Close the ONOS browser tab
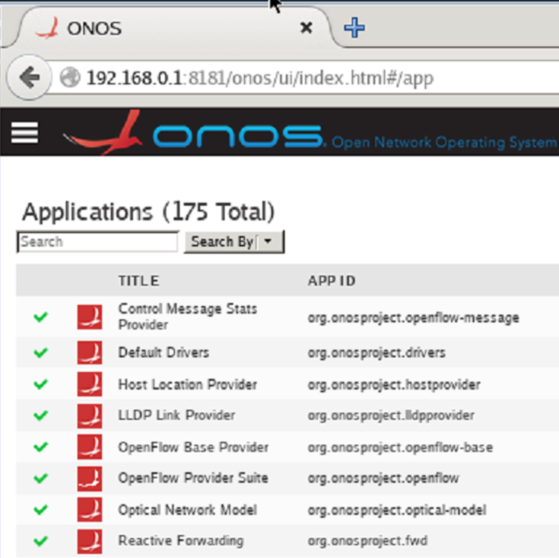 point(306,27)
